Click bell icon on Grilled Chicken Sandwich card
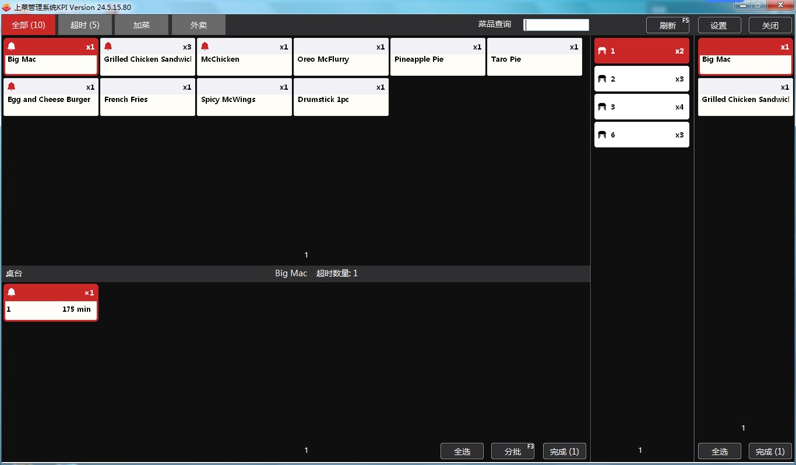 (x=108, y=47)
